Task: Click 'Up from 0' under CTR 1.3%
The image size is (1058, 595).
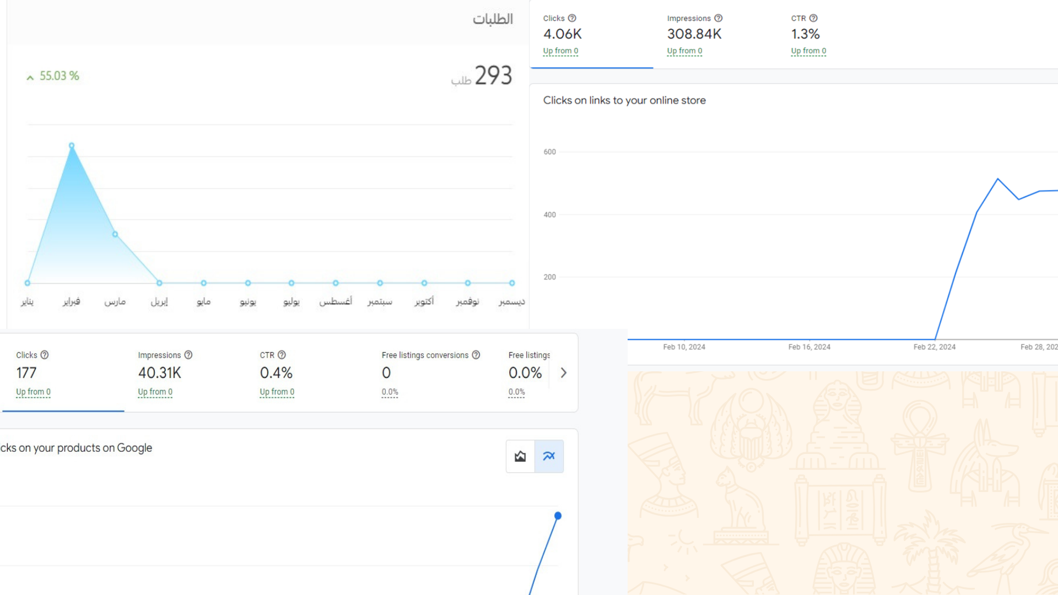Action: tap(808, 51)
